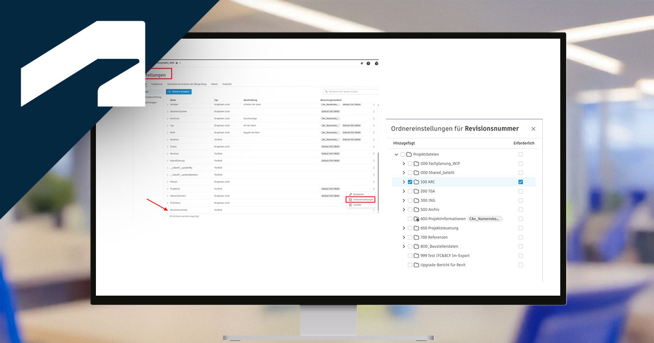Image resolution: width=654 pixels, height=343 pixels.
Task: Expand the 000 Fachplanung_WIP folder
Action: click(403, 164)
